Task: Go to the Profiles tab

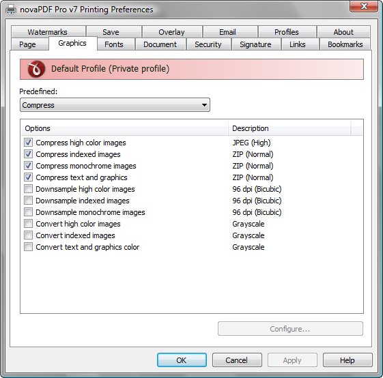Action: point(287,32)
